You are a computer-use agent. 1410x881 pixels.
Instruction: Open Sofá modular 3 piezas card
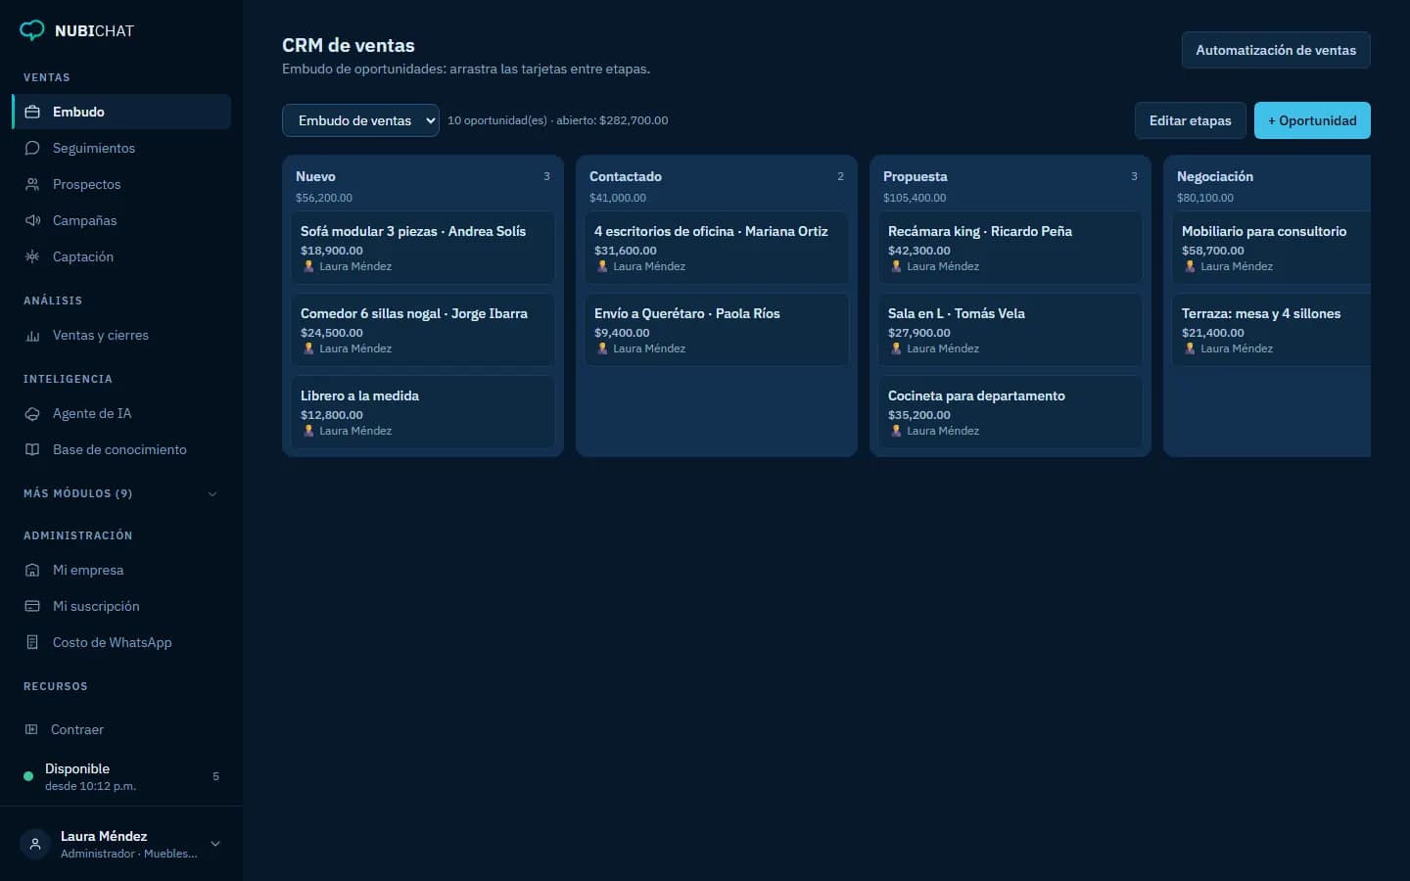pos(423,248)
